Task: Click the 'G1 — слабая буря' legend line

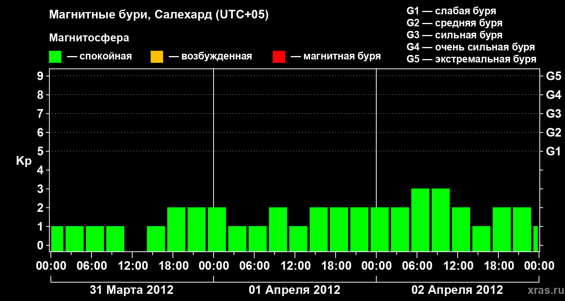Action: 451,11
